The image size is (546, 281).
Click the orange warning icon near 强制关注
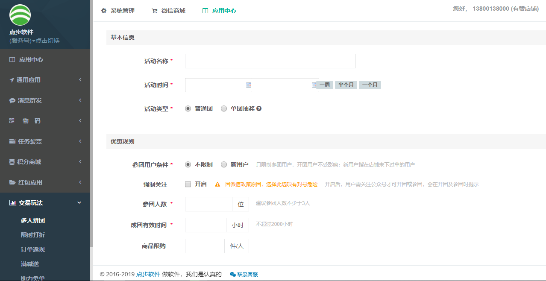coord(217,184)
